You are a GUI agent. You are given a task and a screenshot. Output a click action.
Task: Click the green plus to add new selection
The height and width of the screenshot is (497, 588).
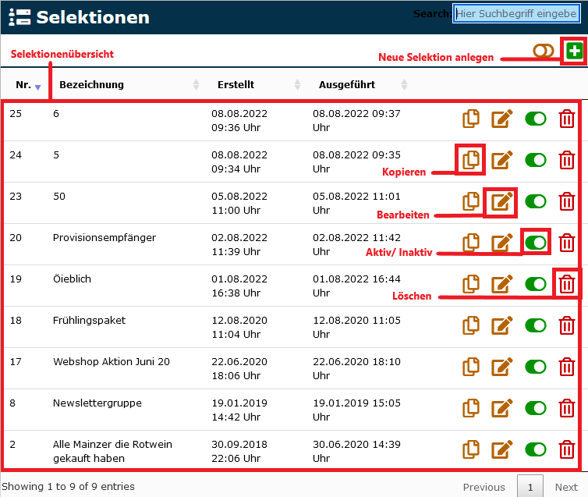tap(575, 51)
